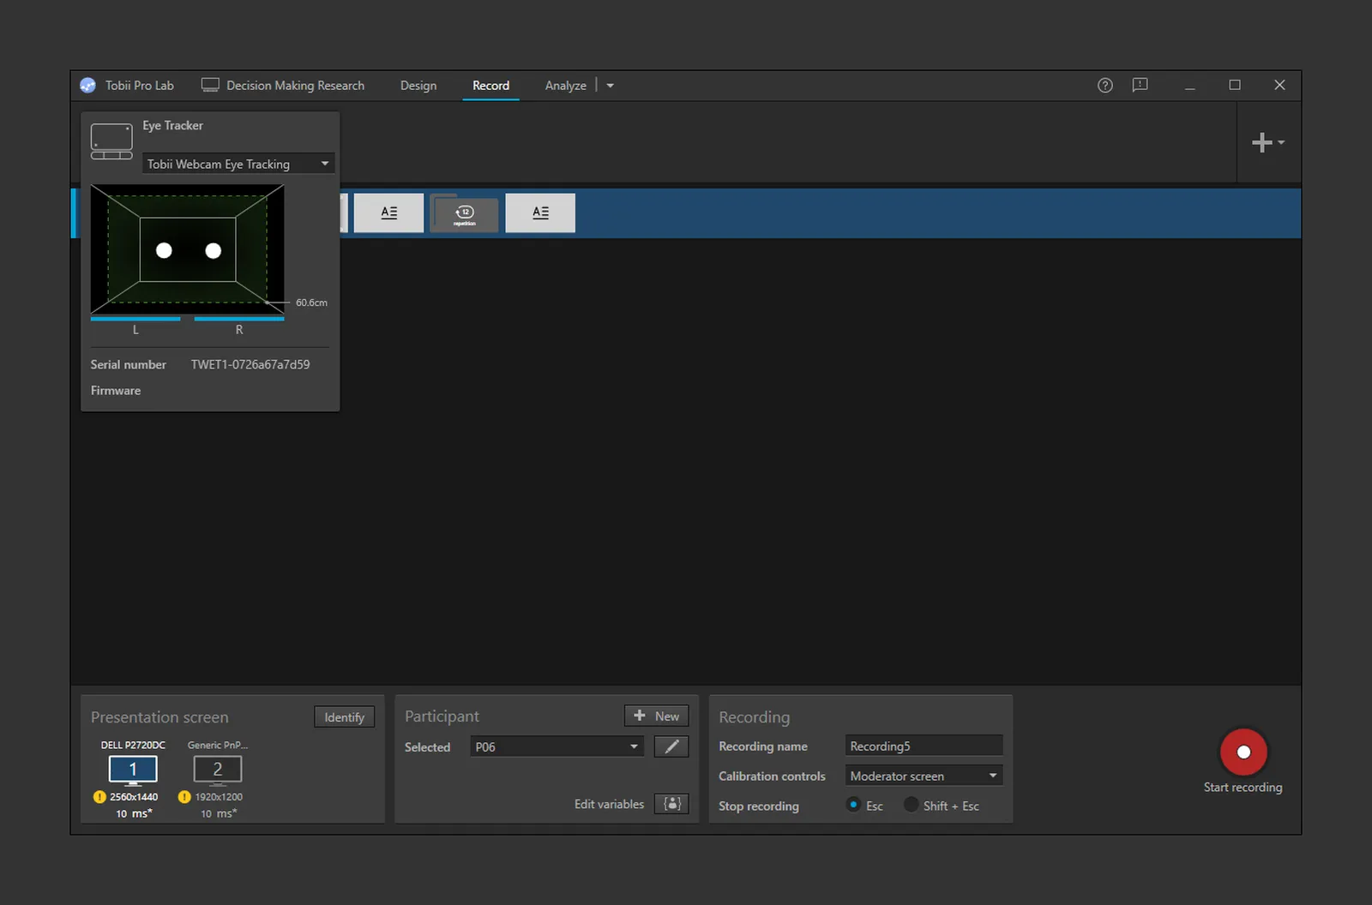Select monitor 2 Generic PnP icon
1372x905 pixels.
218,770
